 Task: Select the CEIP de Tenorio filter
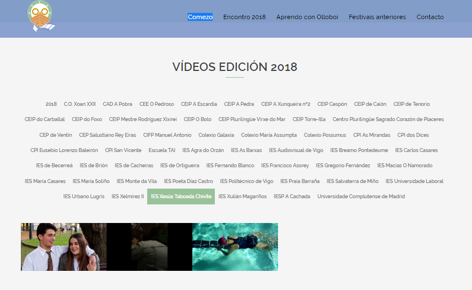pos(412,104)
